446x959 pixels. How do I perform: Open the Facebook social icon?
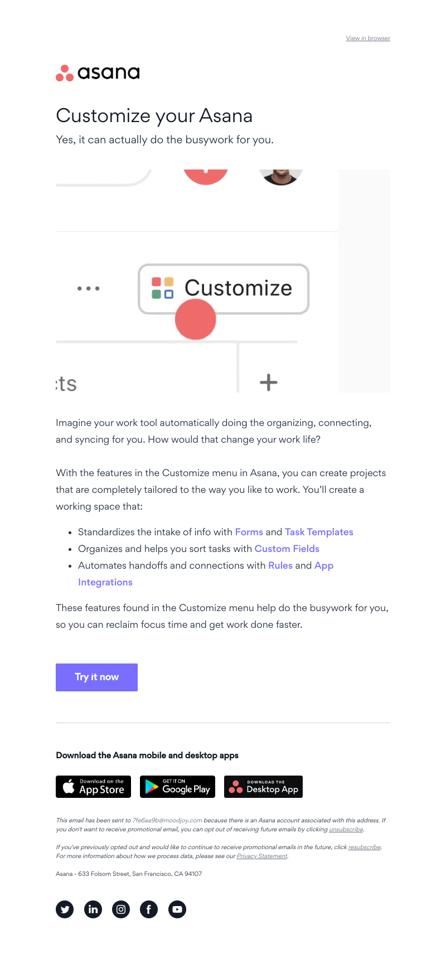pos(149,909)
